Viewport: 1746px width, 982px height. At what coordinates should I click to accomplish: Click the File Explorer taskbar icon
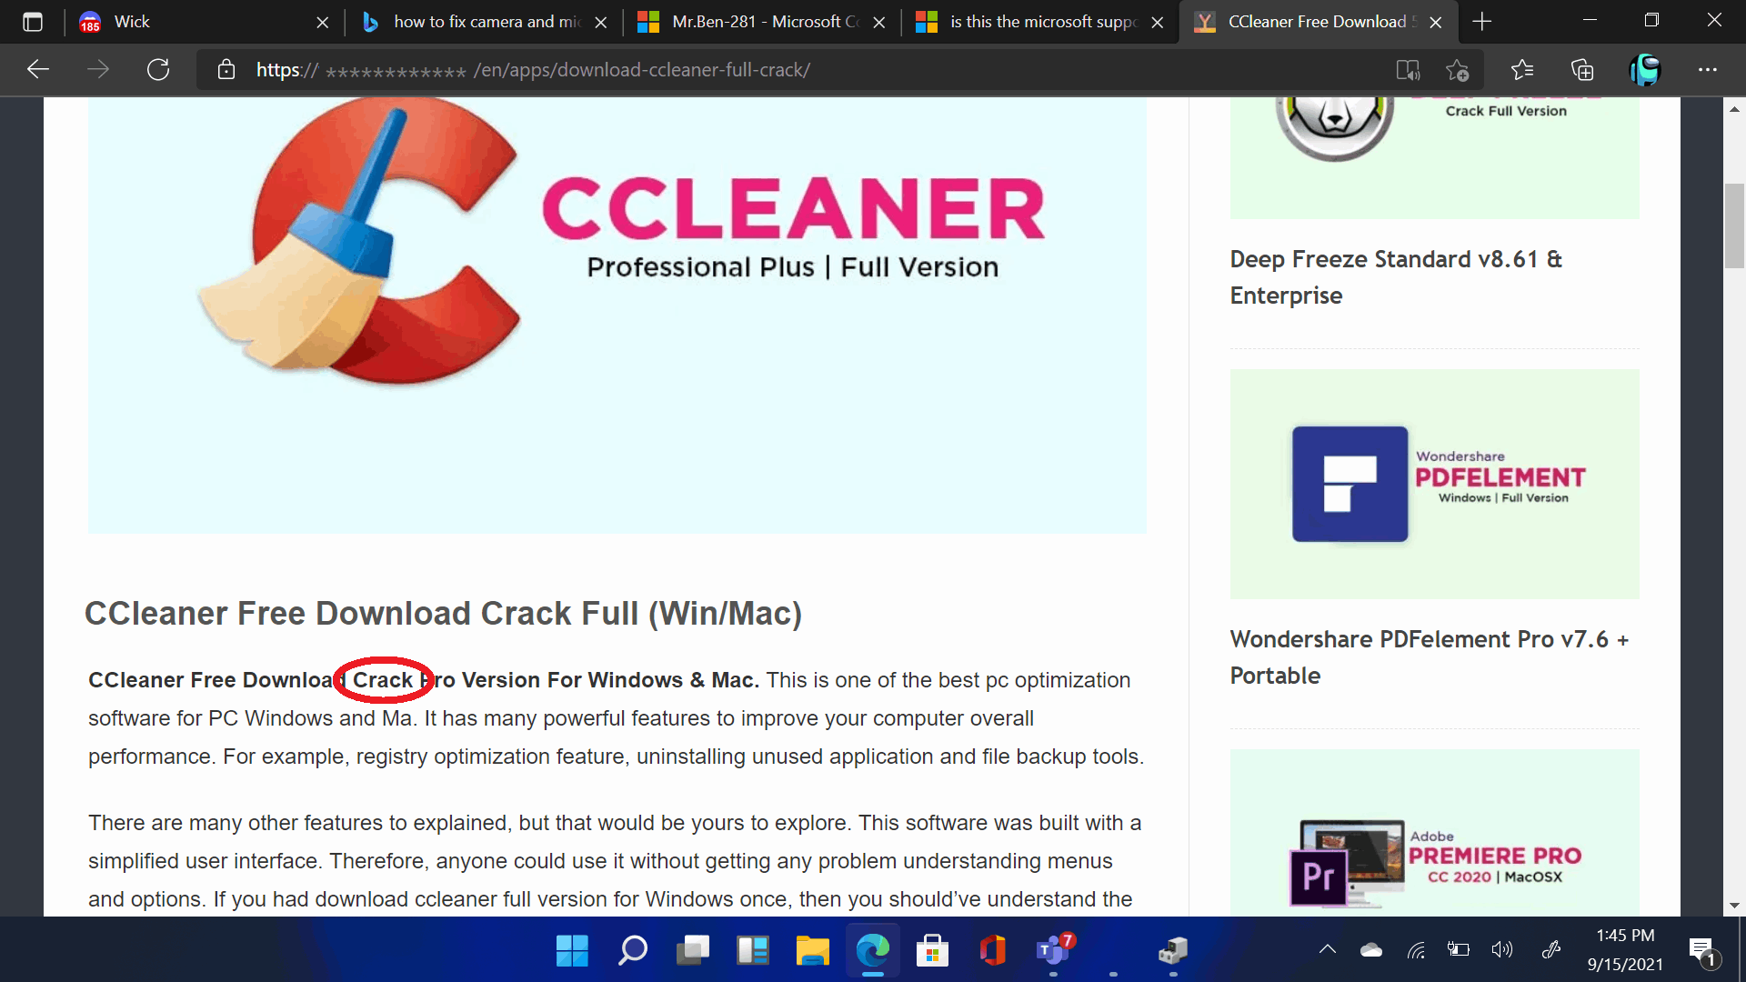(x=812, y=949)
